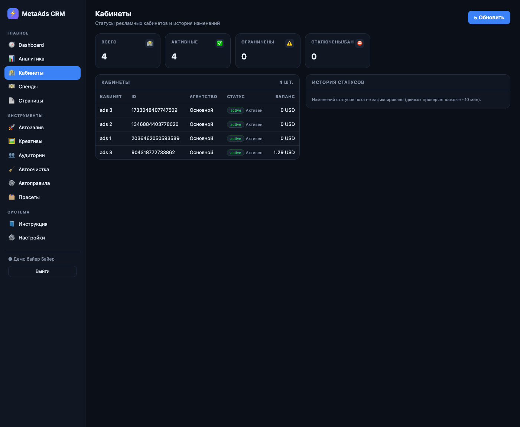Click the Обновить button
520x427 pixels.
tap(489, 17)
